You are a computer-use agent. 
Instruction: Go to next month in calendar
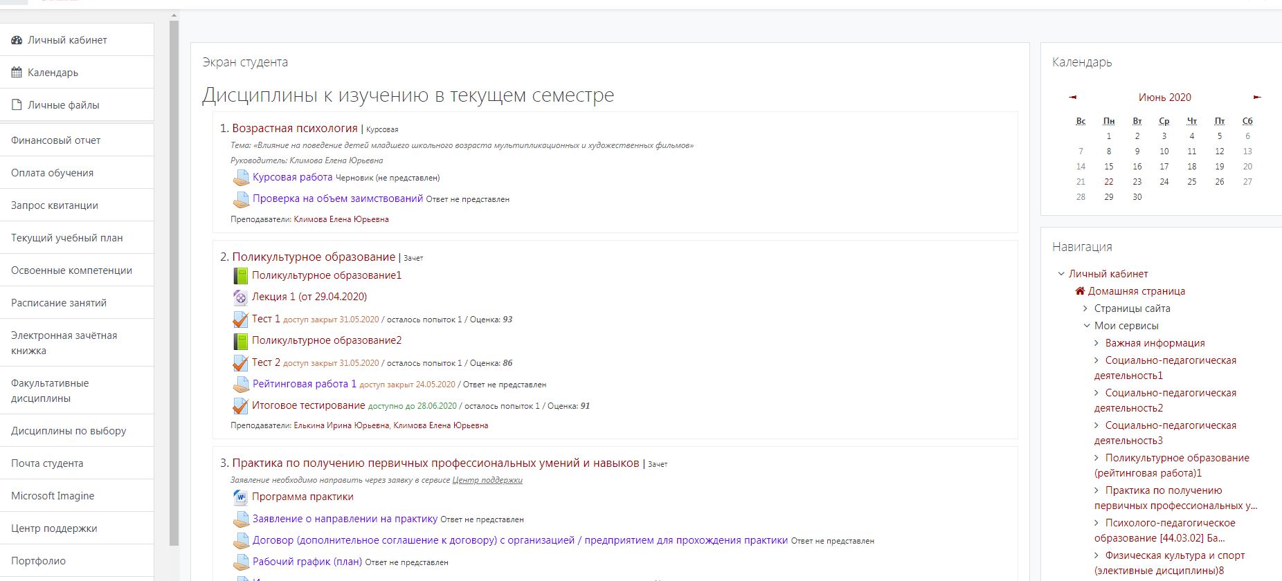point(1257,98)
